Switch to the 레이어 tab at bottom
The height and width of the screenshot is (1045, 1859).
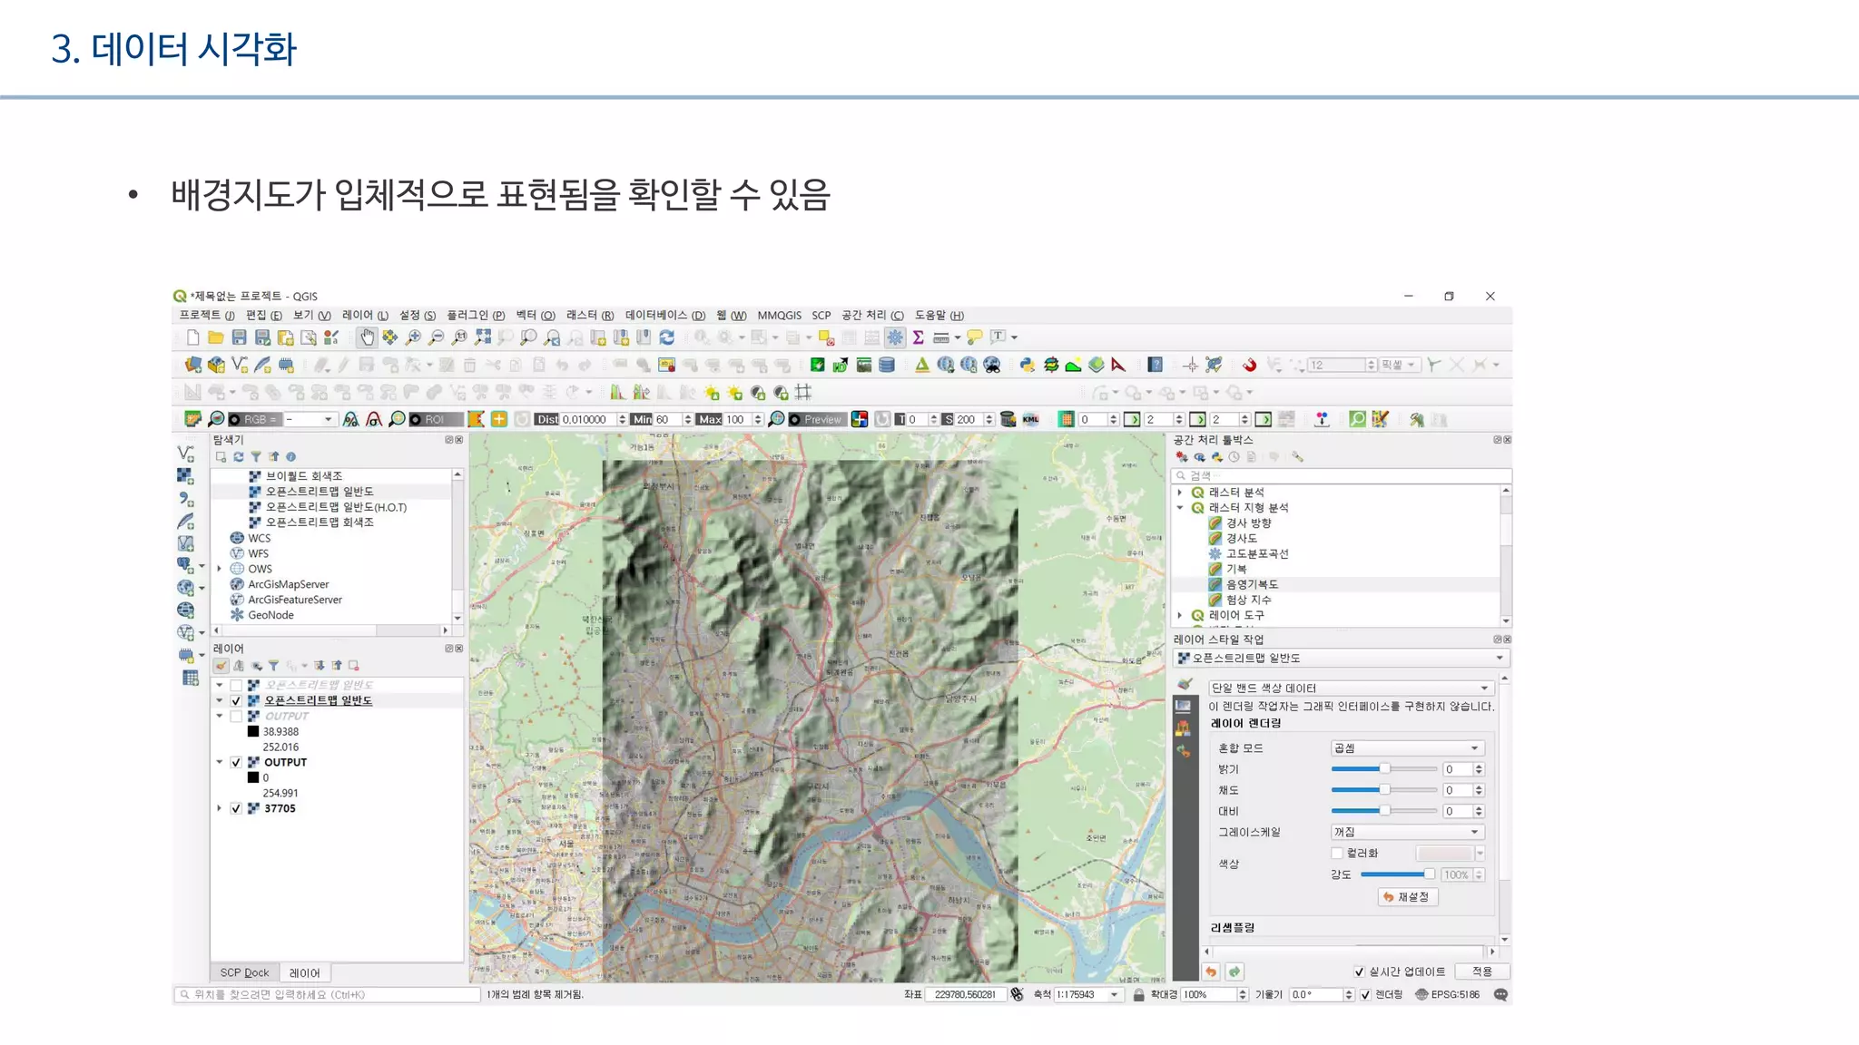305,973
